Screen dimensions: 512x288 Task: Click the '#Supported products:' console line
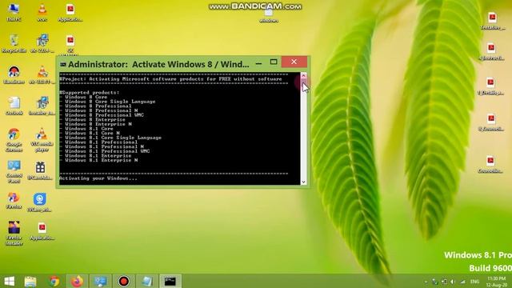(90, 93)
